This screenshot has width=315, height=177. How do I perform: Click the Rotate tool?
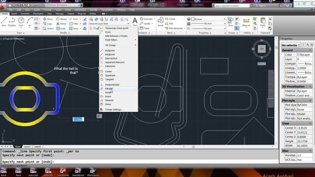click(62, 19)
